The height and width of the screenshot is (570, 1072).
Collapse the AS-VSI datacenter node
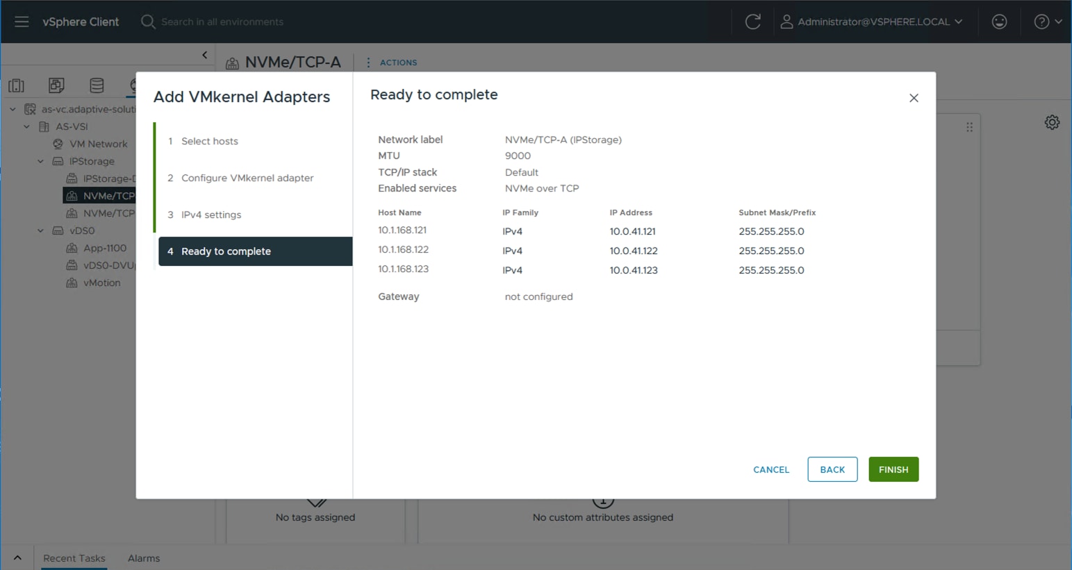tap(26, 126)
